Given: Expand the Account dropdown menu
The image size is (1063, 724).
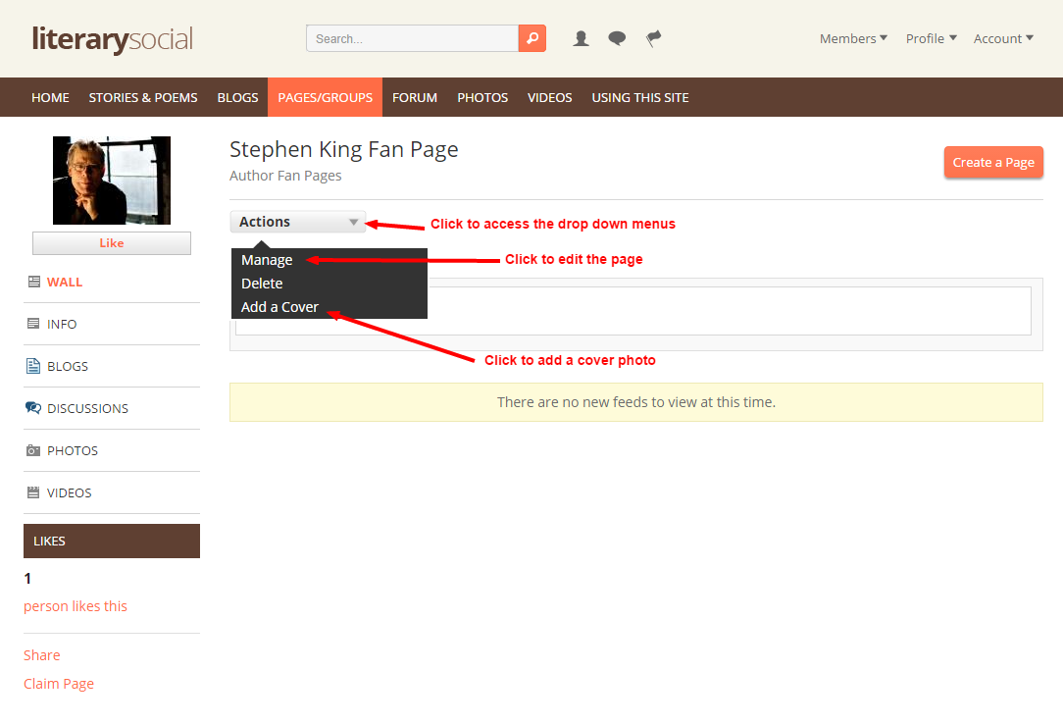Looking at the screenshot, I should (x=1003, y=38).
